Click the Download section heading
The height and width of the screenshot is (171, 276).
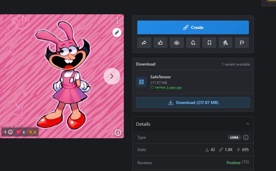coord(146,64)
